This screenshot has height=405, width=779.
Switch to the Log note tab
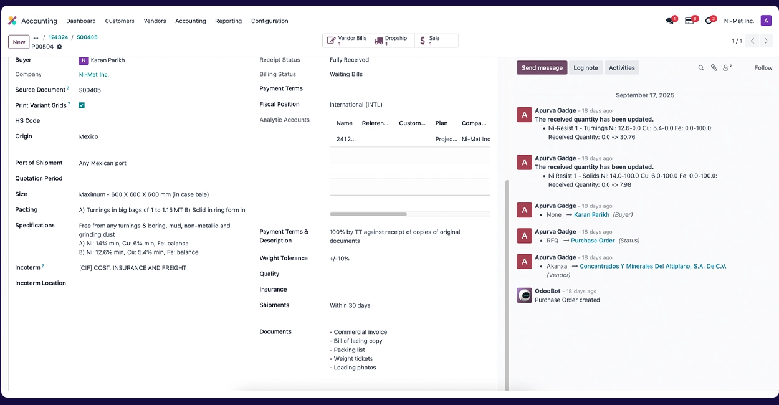pos(585,68)
